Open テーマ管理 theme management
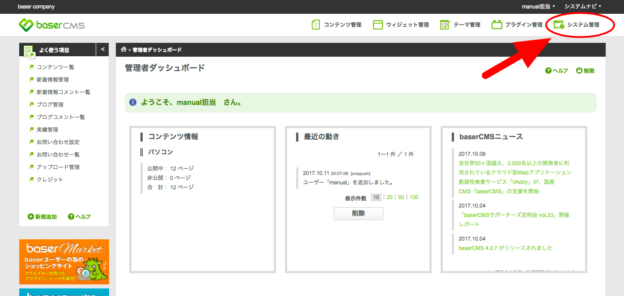The height and width of the screenshot is (296, 624). [460, 25]
